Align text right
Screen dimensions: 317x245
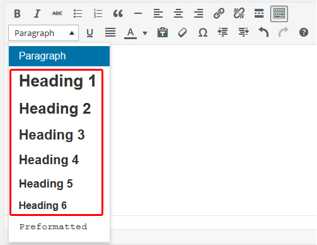(x=199, y=14)
